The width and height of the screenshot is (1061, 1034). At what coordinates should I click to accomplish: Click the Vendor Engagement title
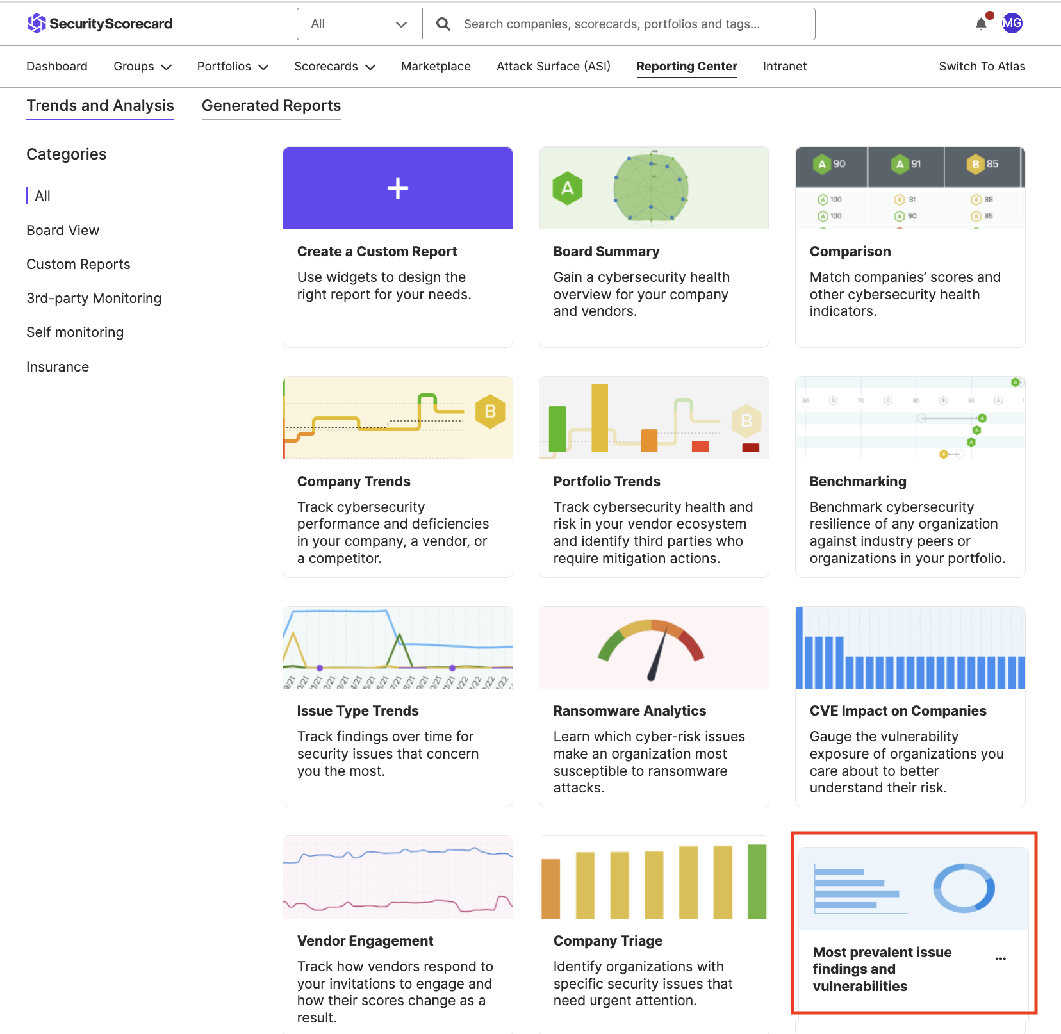[365, 941]
